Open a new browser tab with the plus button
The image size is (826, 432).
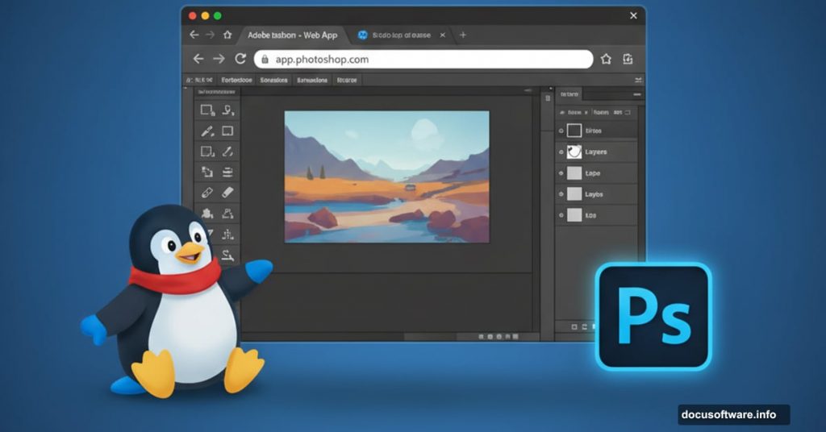tap(463, 35)
